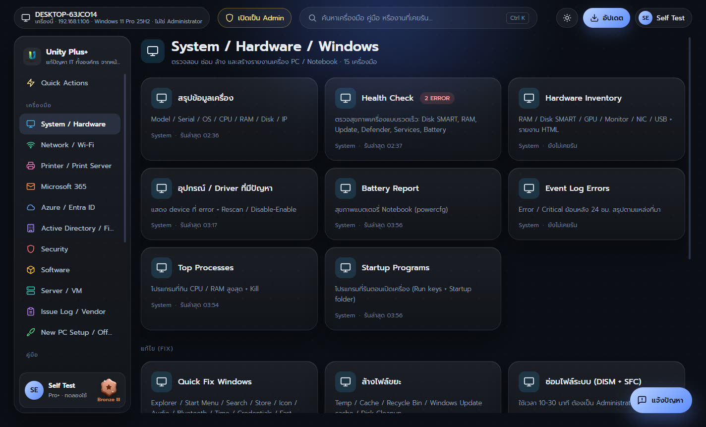Click the main content vertical scrollbar
706x427 pixels.
coord(689,148)
